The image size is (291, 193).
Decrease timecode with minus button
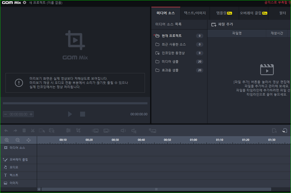[5, 114]
